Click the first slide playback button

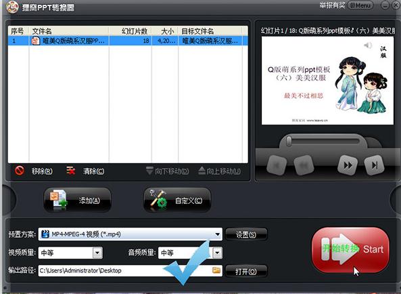click(x=277, y=165)
